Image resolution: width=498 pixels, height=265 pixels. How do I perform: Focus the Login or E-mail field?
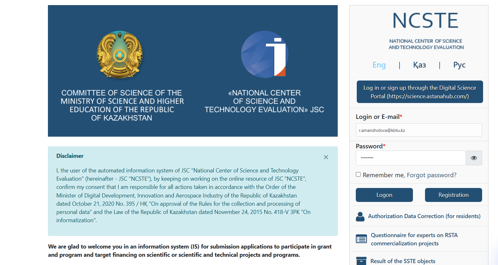tap(419, 130)
